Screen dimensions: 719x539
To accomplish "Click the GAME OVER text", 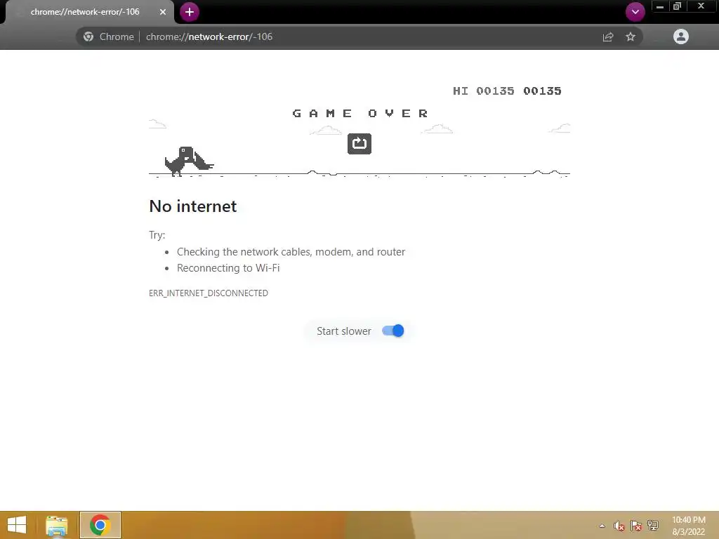I will [x=360, y=113].
